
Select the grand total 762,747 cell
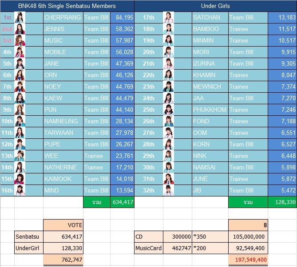63,260
